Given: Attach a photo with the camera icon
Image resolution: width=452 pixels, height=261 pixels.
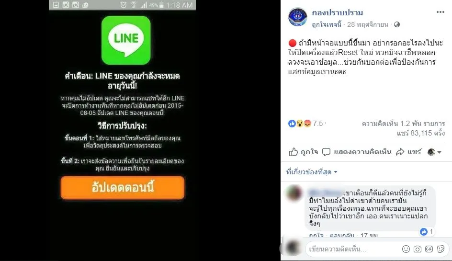Looking at the screenshot, I should pyautogui.click(x=418, y=249).
